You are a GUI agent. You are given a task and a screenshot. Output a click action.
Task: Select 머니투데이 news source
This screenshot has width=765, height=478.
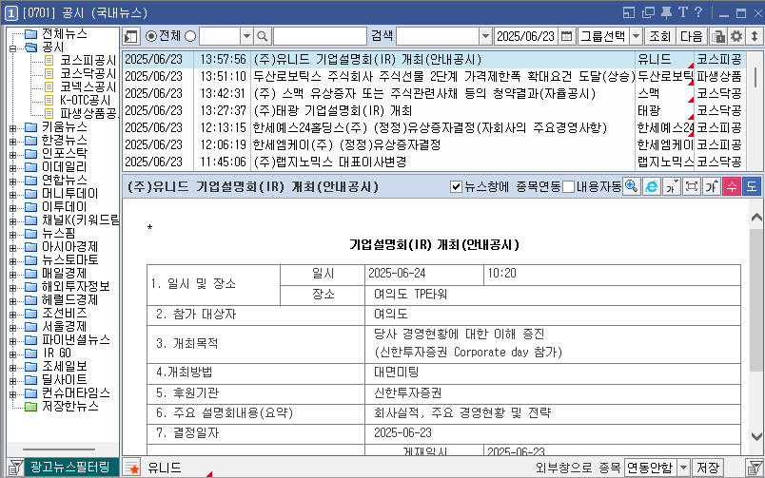(x=69, y=193)
